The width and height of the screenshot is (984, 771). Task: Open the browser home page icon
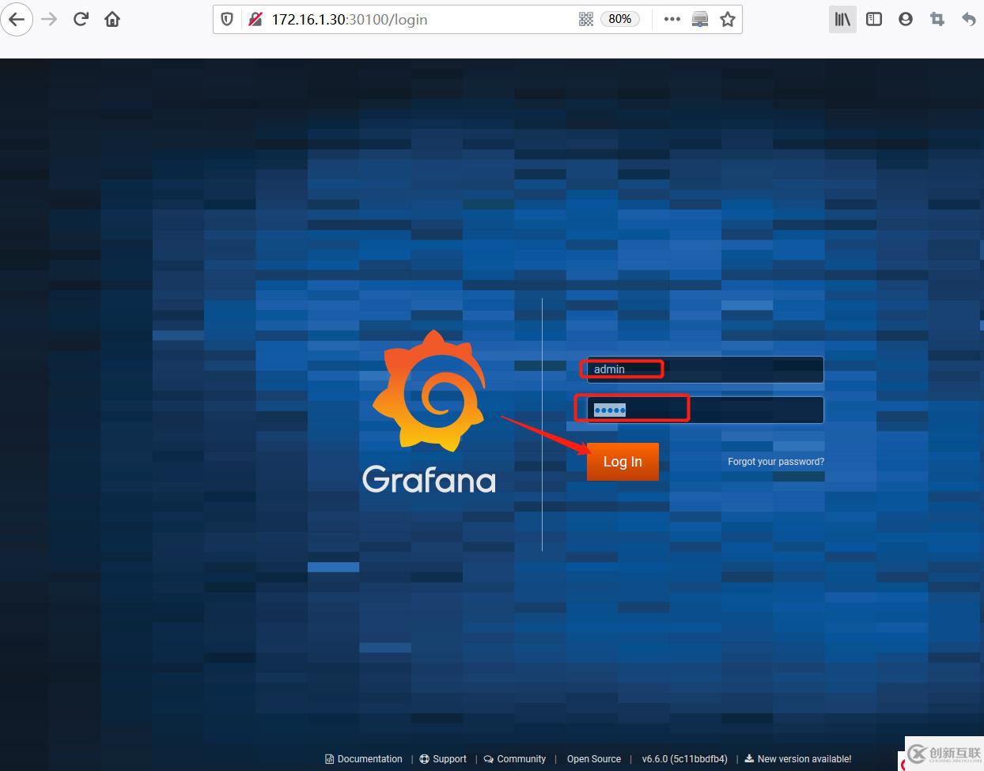[x=112, y=19]
